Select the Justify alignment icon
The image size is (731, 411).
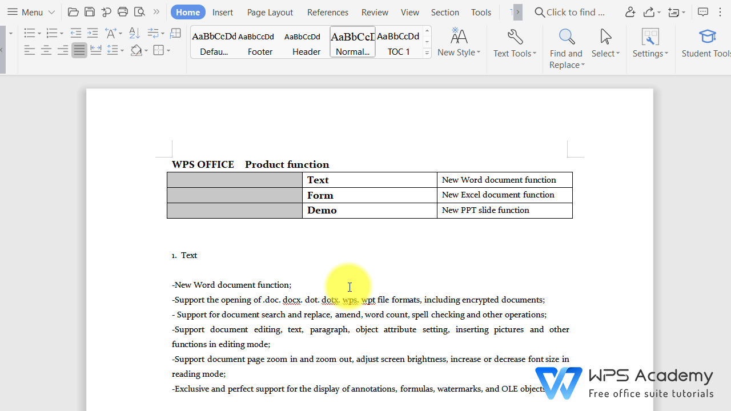[79, 50]
